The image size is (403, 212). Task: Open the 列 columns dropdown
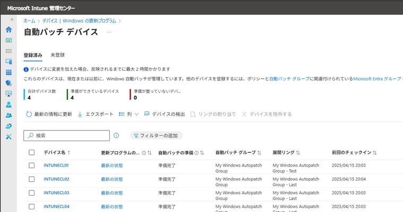click(129, 114)
